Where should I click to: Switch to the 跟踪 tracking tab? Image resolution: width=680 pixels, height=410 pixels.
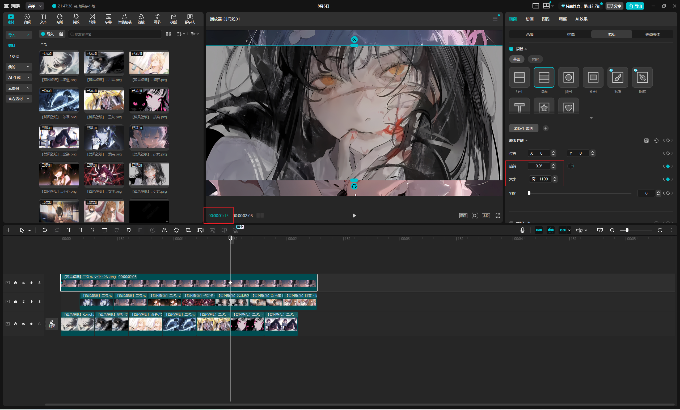pyautogui.click(x=546, y=19)
